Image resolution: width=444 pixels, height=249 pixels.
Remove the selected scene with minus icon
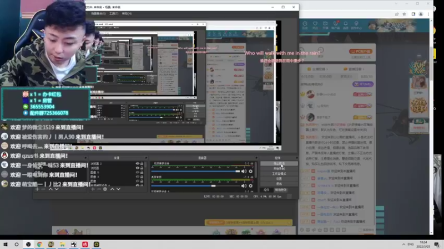point(43,189)
